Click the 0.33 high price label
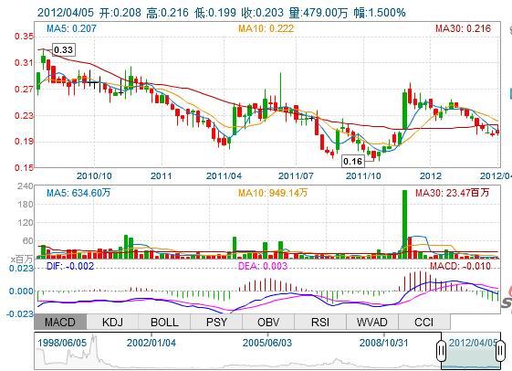 pos(63,49)
